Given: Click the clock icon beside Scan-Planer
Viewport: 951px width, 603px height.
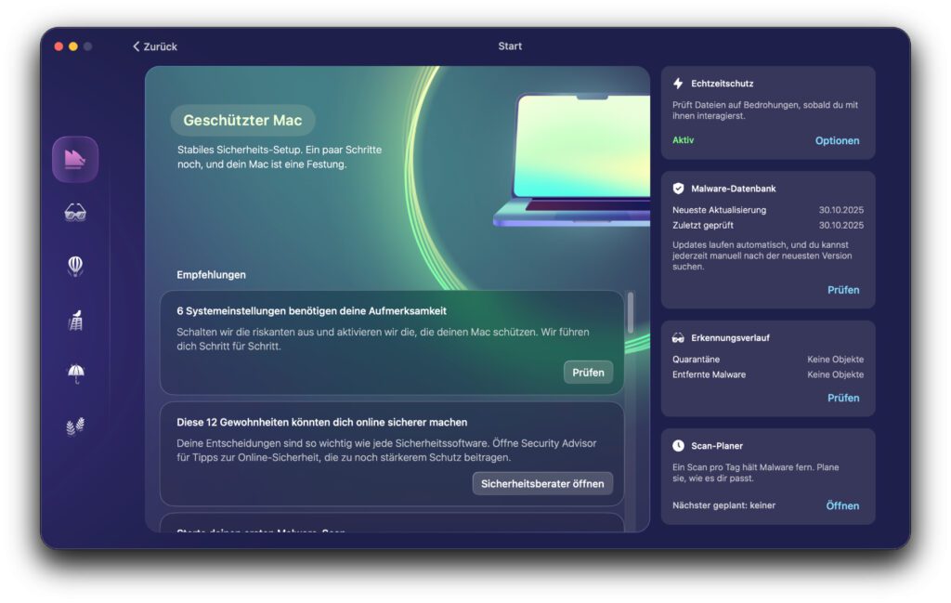Looking at the screenshot, I should 678,446.
